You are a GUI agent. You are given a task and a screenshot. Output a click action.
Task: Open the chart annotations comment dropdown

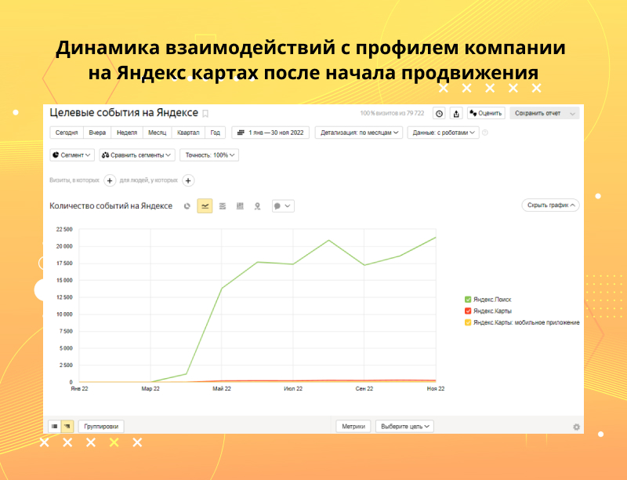[283, 206]
